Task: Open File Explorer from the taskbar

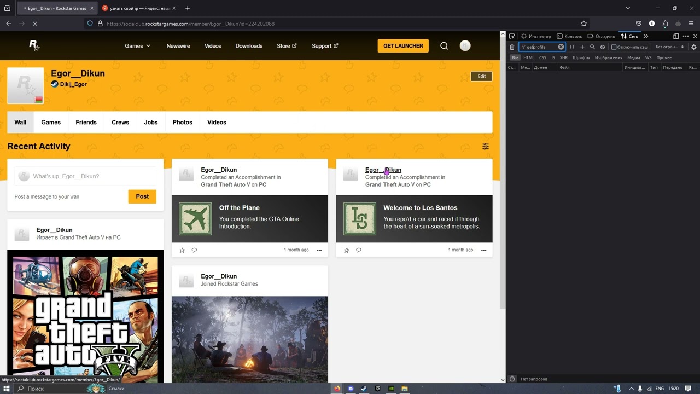Action: 405,389
